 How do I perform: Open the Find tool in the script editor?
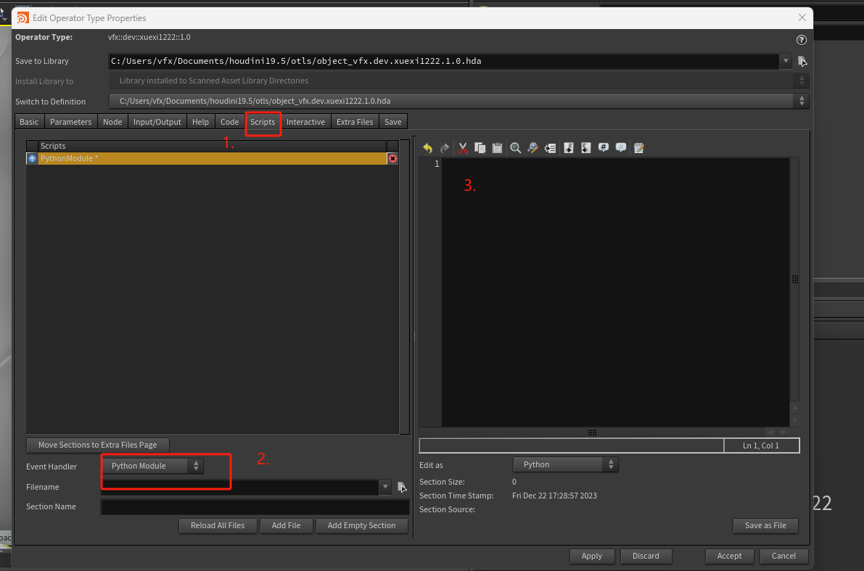pos(515,148)
